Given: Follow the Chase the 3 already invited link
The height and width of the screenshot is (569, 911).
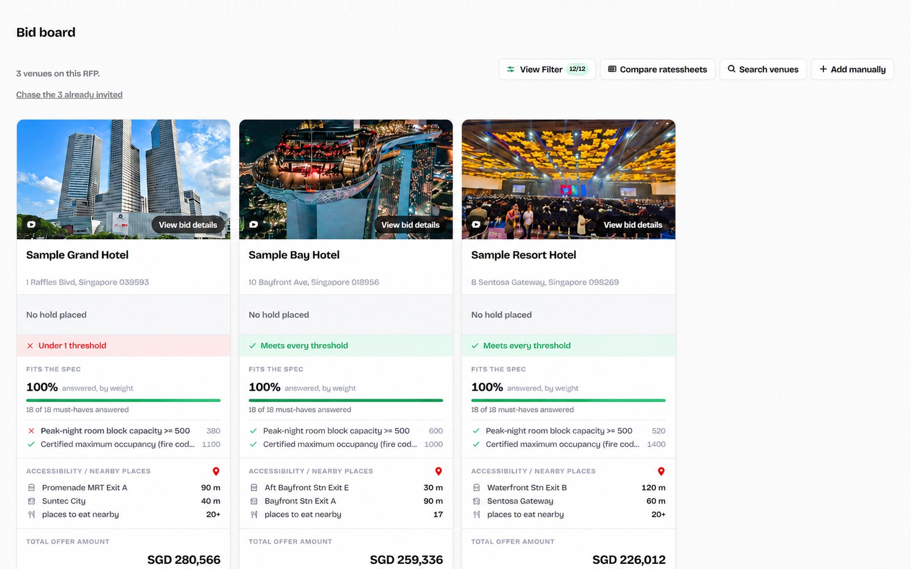Looking at the screenshot, I should click(69, 95).
